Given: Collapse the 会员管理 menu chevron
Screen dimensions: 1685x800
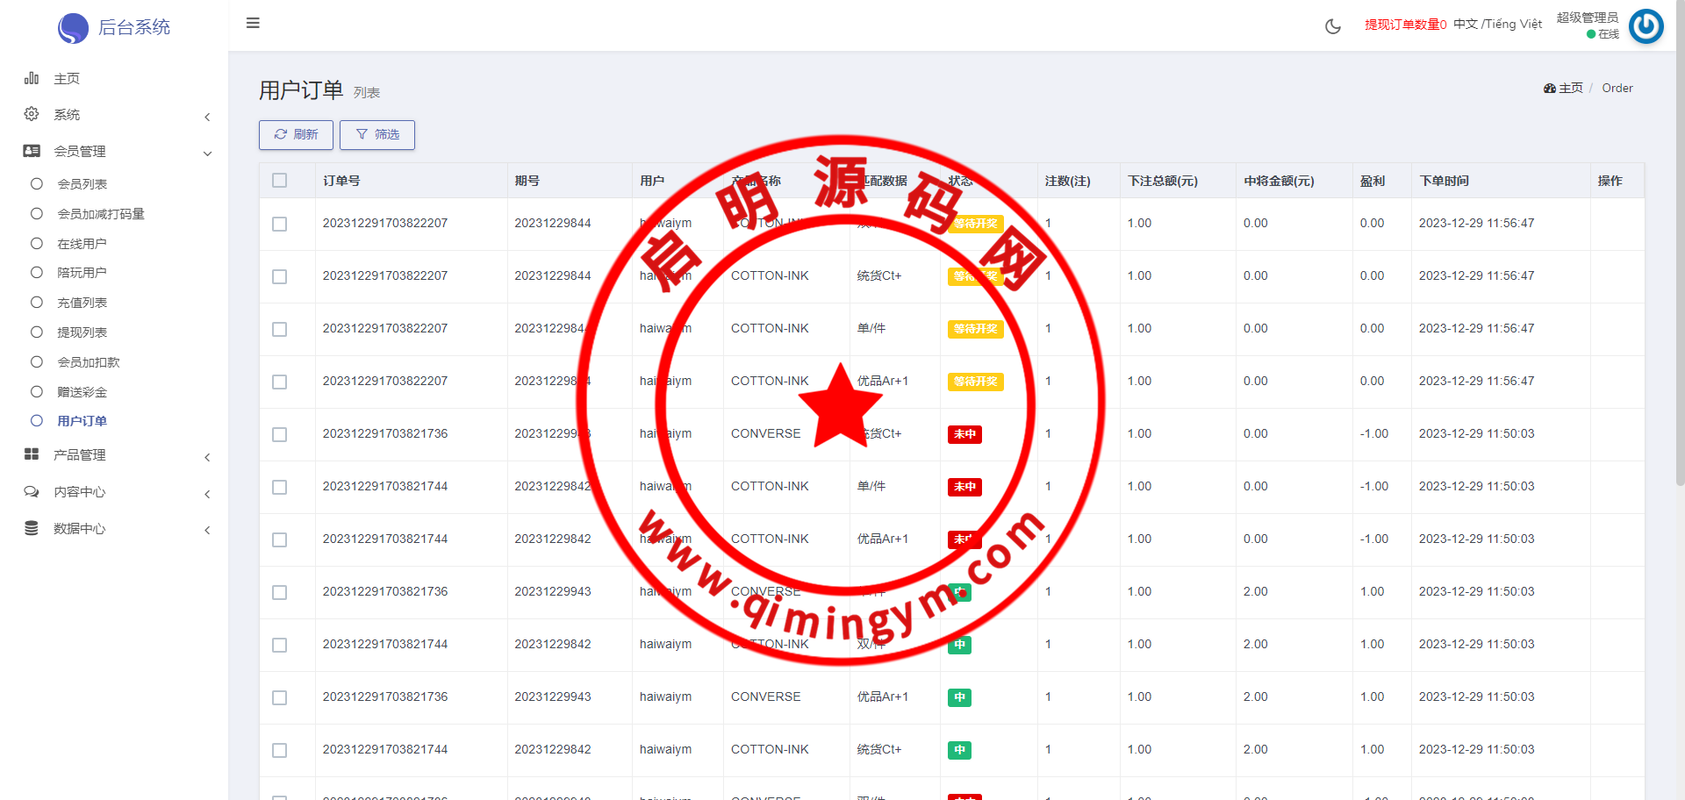Looking at the screenshot, I should pos(207,154).
